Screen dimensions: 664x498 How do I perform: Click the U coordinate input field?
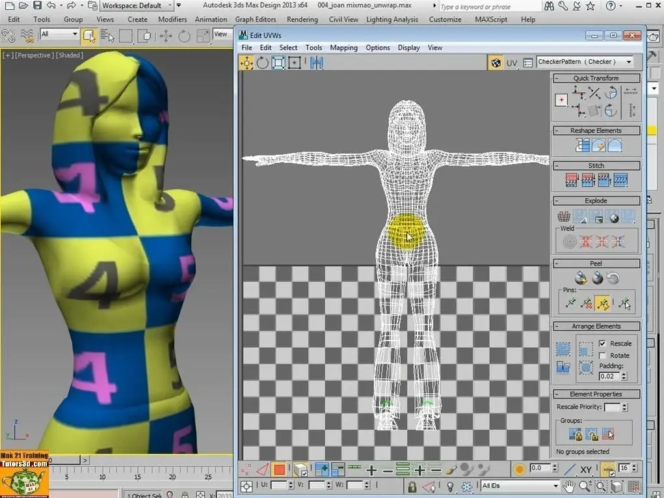278,485
